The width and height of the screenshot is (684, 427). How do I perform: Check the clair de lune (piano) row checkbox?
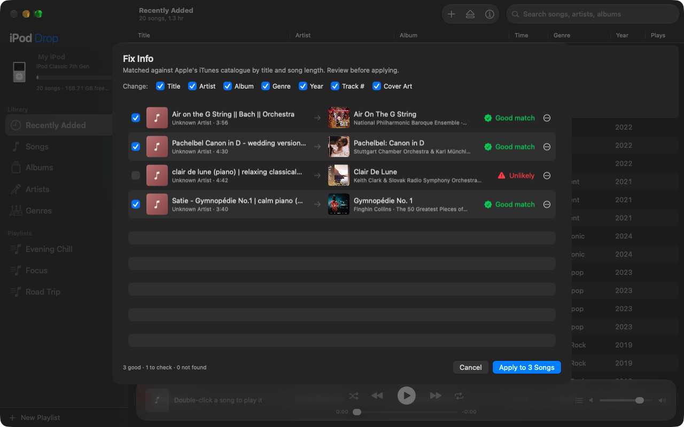[136, 176]
